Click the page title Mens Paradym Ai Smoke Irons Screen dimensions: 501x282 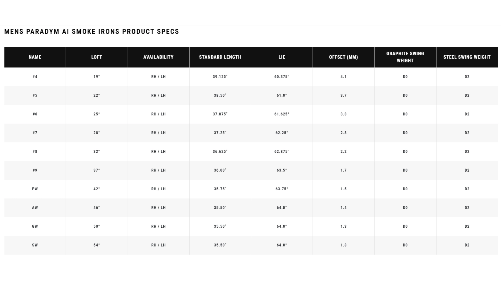click(x=92, y=32)
